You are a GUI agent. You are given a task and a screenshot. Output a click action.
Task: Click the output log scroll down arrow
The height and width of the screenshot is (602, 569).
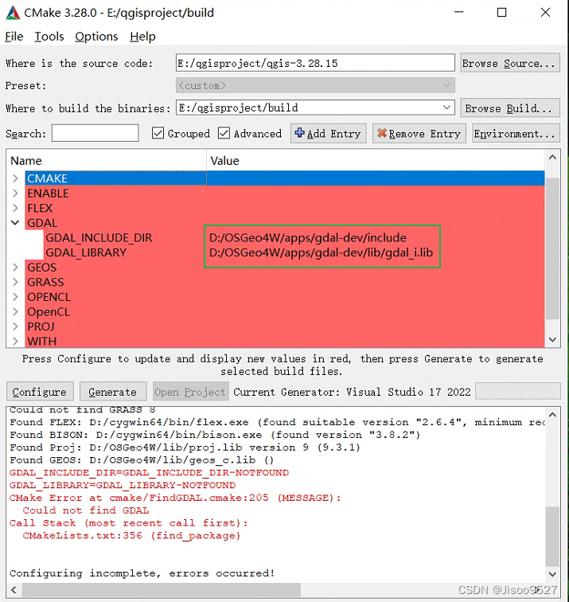[552, 574]
